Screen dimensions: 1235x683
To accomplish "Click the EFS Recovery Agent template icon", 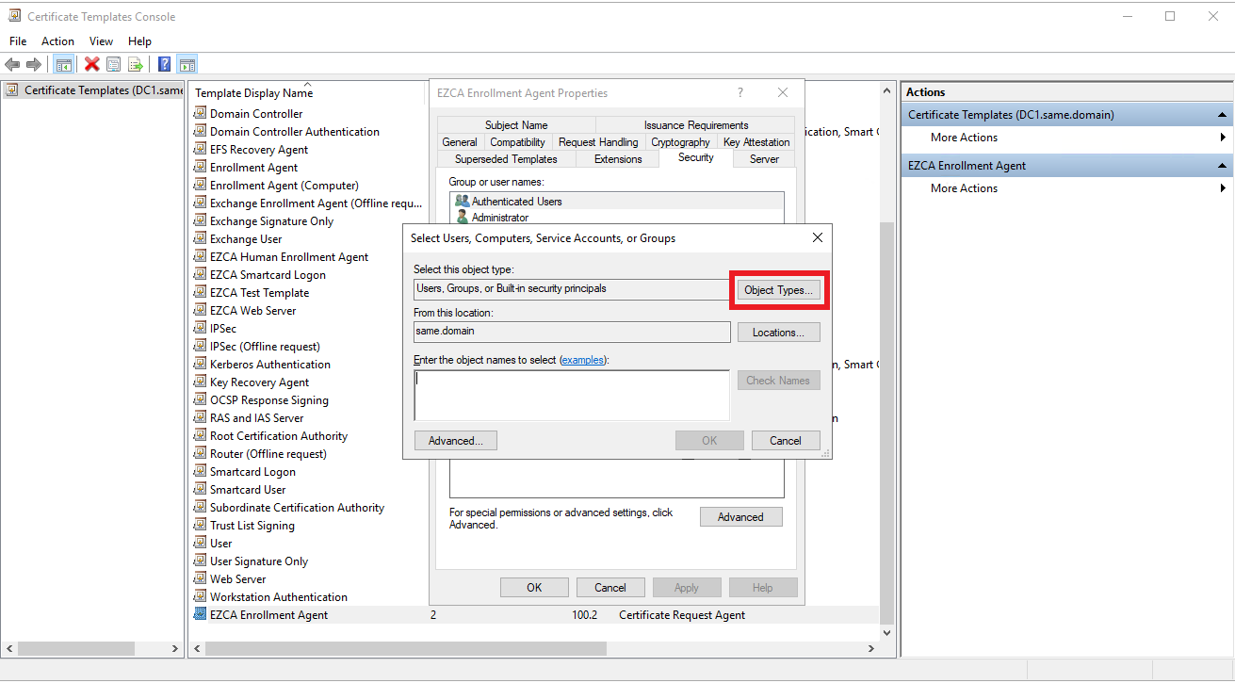I will point(200,149).
